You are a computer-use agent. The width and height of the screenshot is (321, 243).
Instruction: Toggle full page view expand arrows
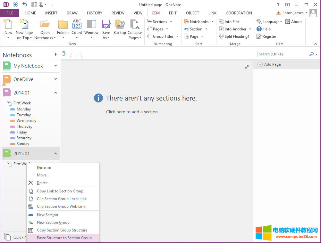pyautogui.click(x=247, y=67)
